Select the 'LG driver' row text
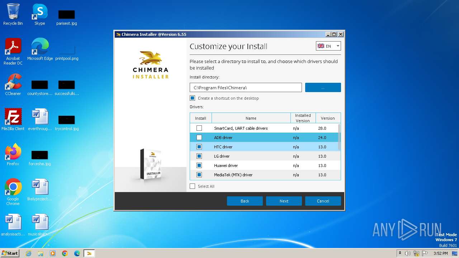459x258 pixels. [x=222, y=156]
